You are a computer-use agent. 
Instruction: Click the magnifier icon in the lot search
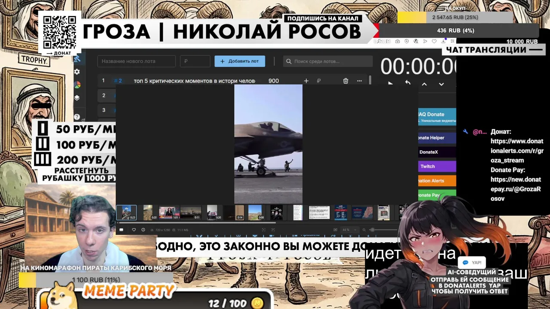click(289, 61)
